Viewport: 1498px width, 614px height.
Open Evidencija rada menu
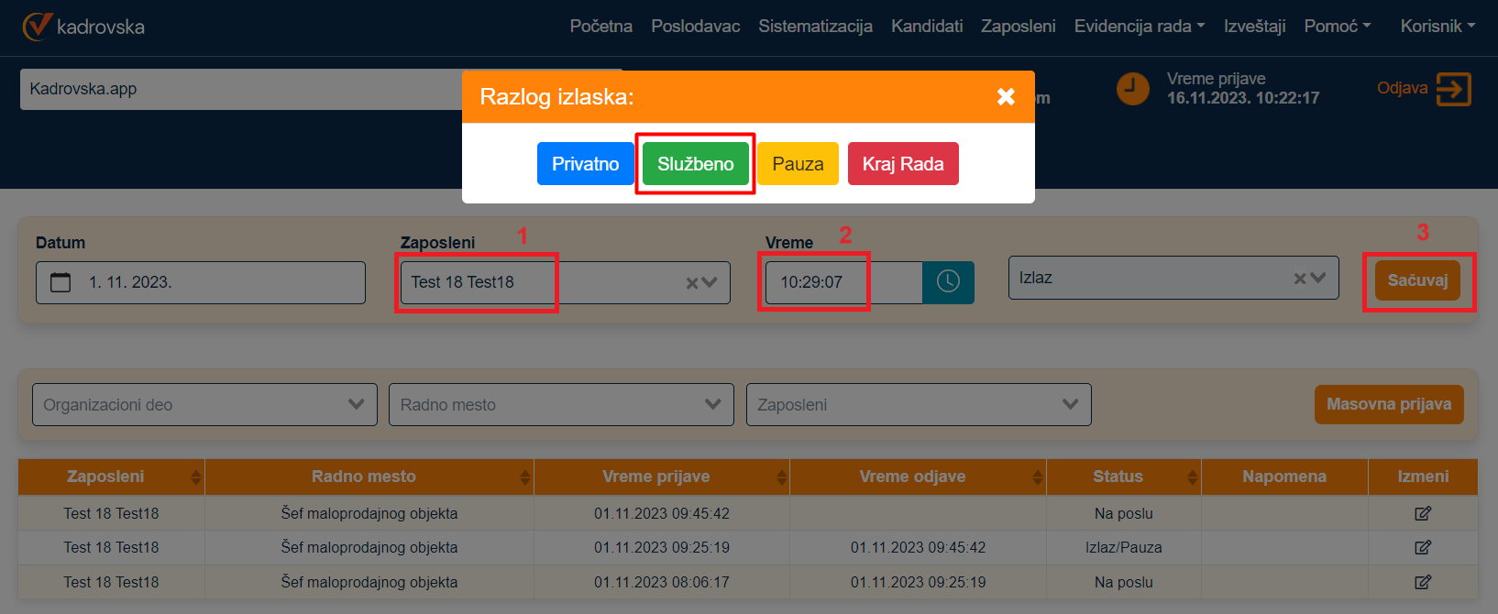click(x=1139, y=27)
